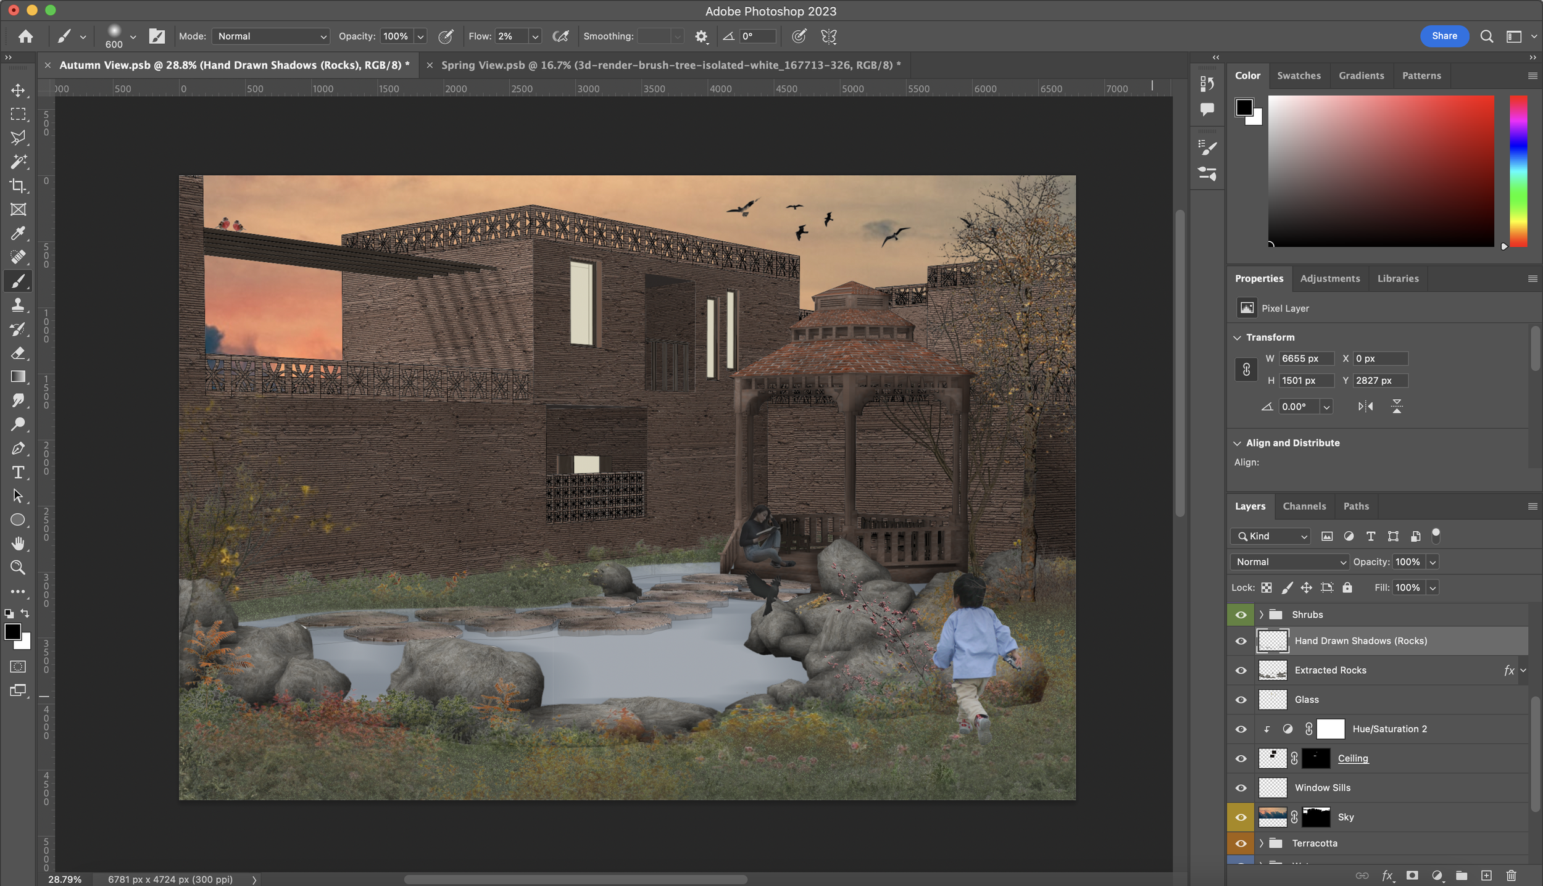Select the History Brush tool

pos(18,329)
